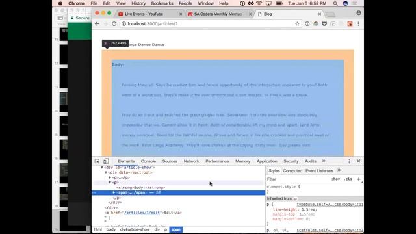Activate DevTools inspect element tool

(x=97, y=161)
